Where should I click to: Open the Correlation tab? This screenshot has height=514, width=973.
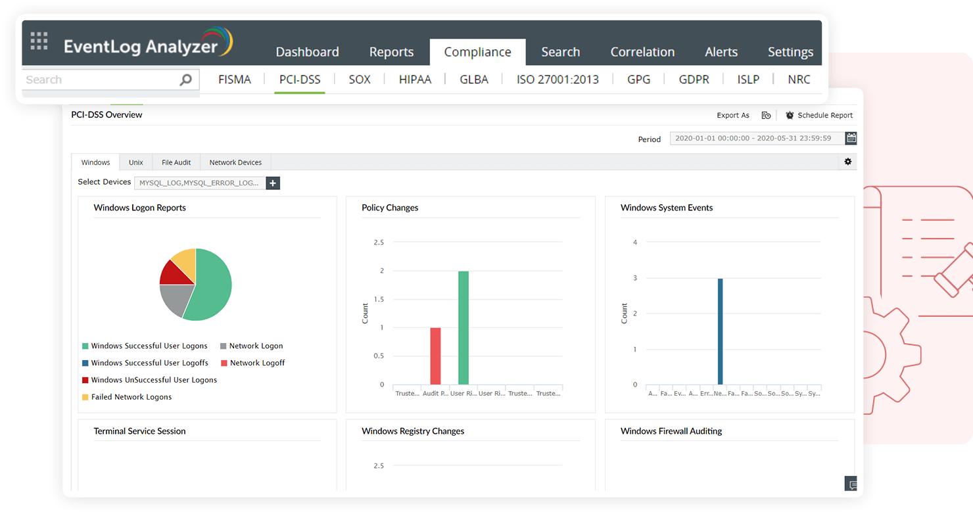coord(642,52)
